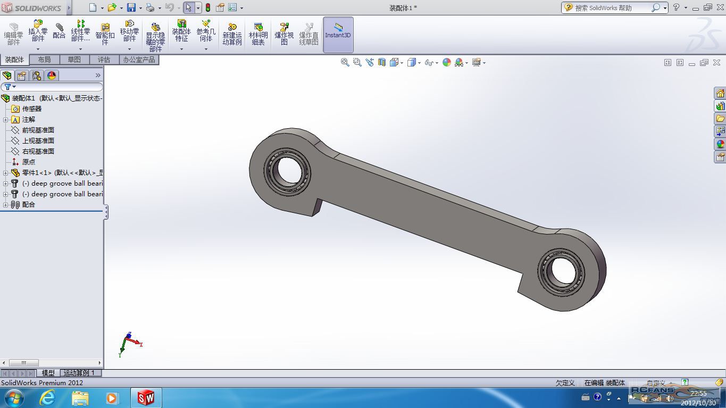This screenshot has height=408, width=726.
Task: Switch to the 办公室产品 ribbon tab
Action: [139, 60]
